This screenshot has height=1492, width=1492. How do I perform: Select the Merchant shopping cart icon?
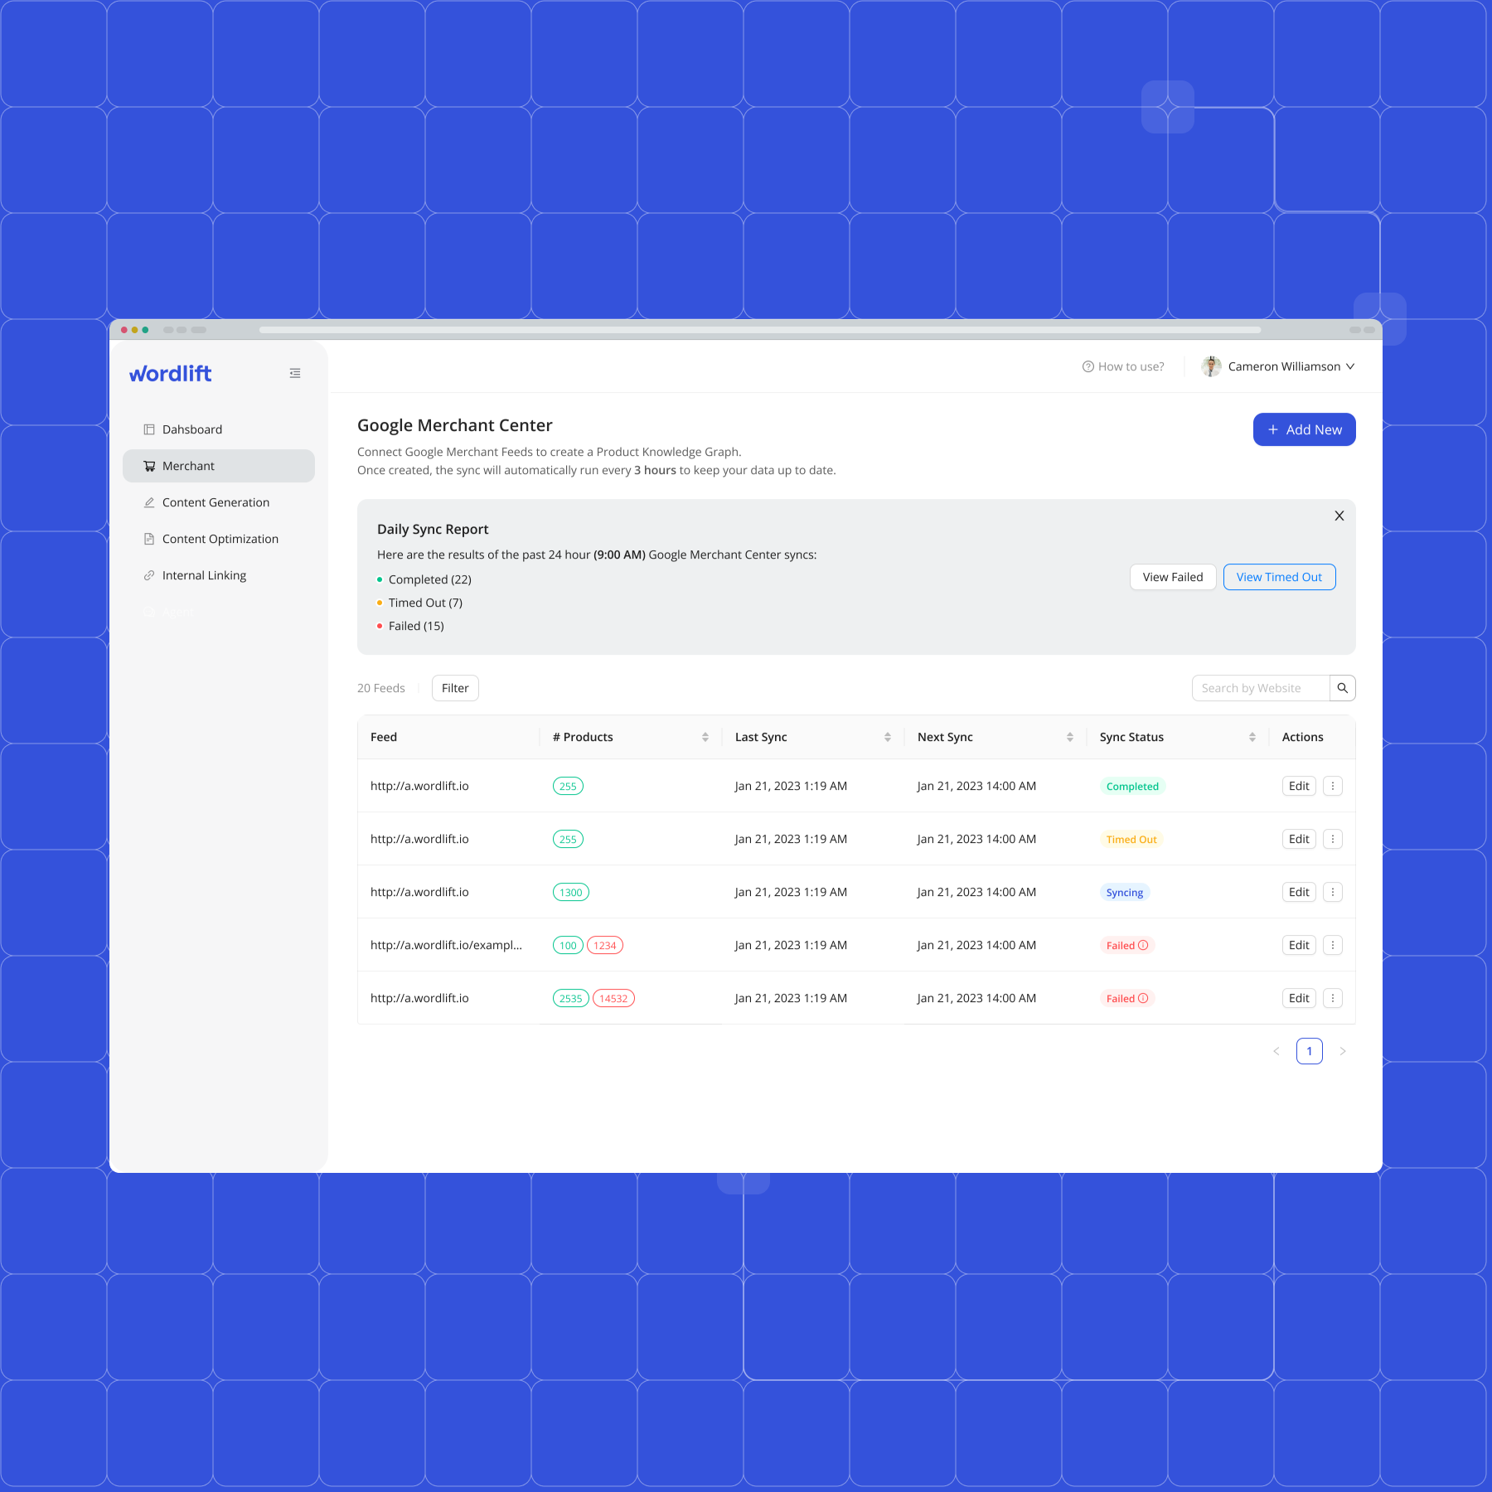(150, 466)
